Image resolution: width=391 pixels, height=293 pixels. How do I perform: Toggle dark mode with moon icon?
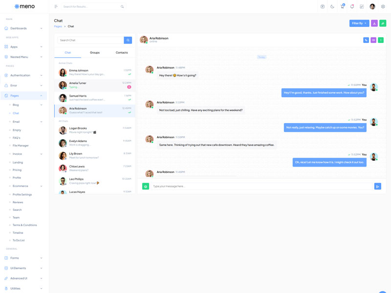pyautogui.click(x=332, y=7)
